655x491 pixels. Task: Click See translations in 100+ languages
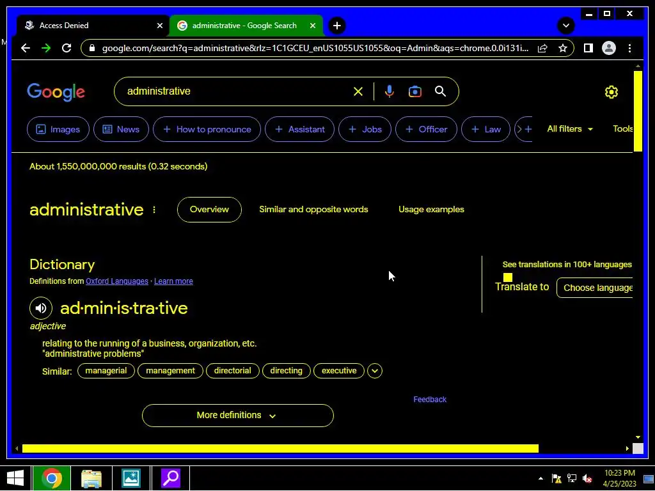click(x=567, y=264)
